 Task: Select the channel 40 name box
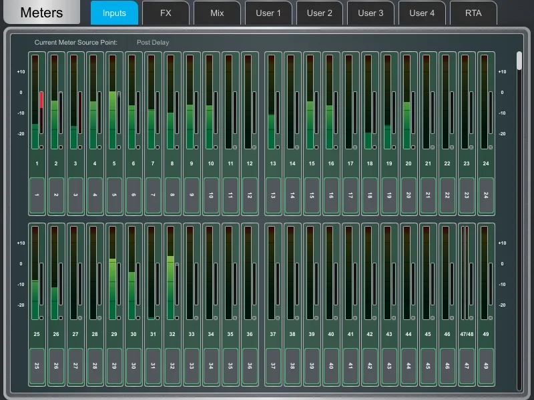point(331,366)
